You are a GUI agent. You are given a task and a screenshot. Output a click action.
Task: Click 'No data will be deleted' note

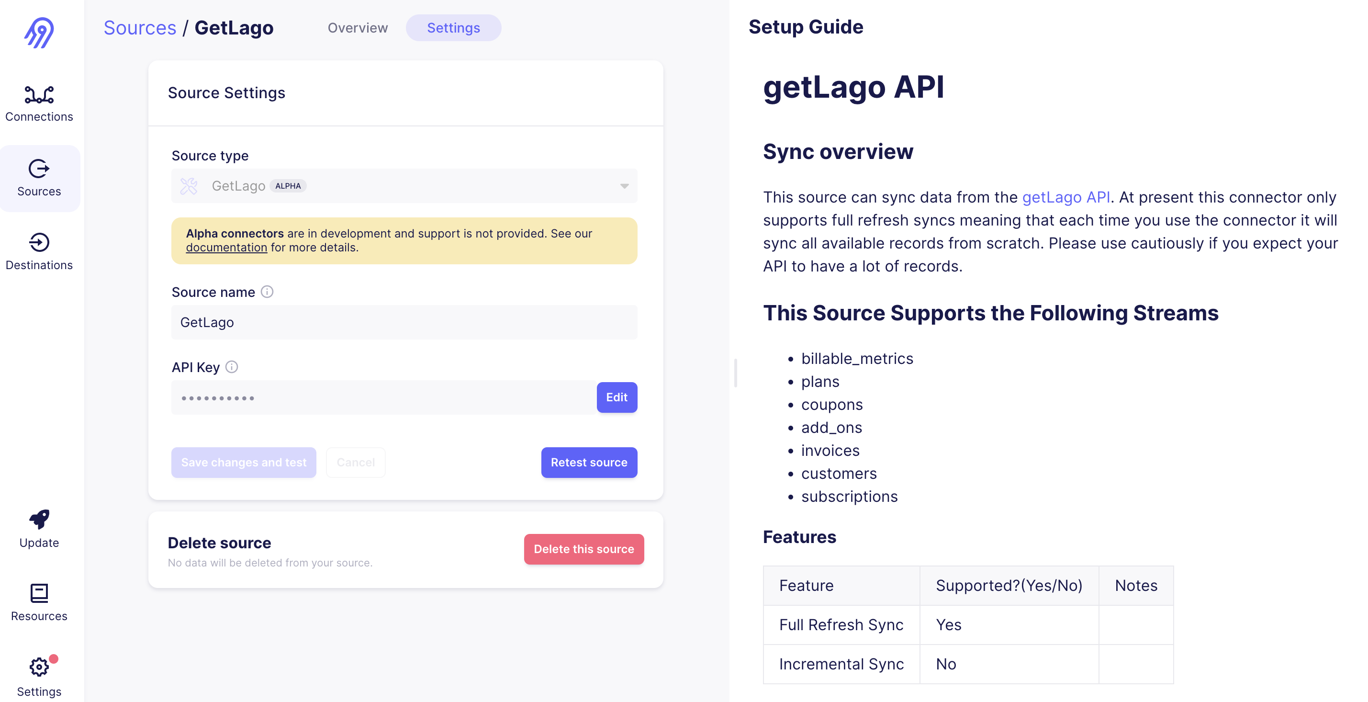pos(270,563)
